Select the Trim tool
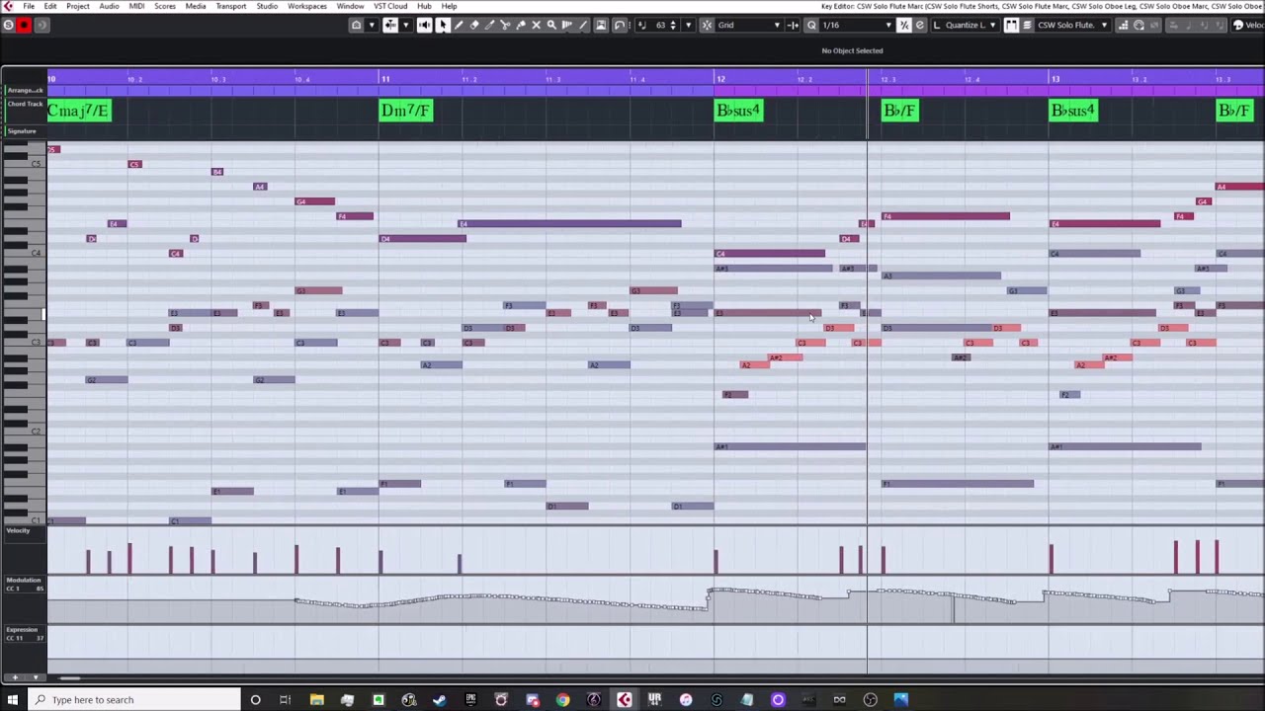Image resolution: width=1265 pixels, height=711 pixels. point(489,25)
